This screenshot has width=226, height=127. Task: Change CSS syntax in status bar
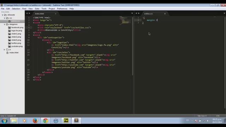coord(218,116)
